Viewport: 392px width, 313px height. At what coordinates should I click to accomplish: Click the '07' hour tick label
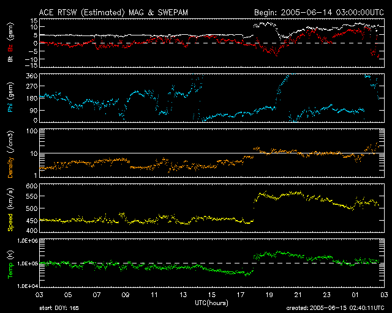click(x=97, y=295)
